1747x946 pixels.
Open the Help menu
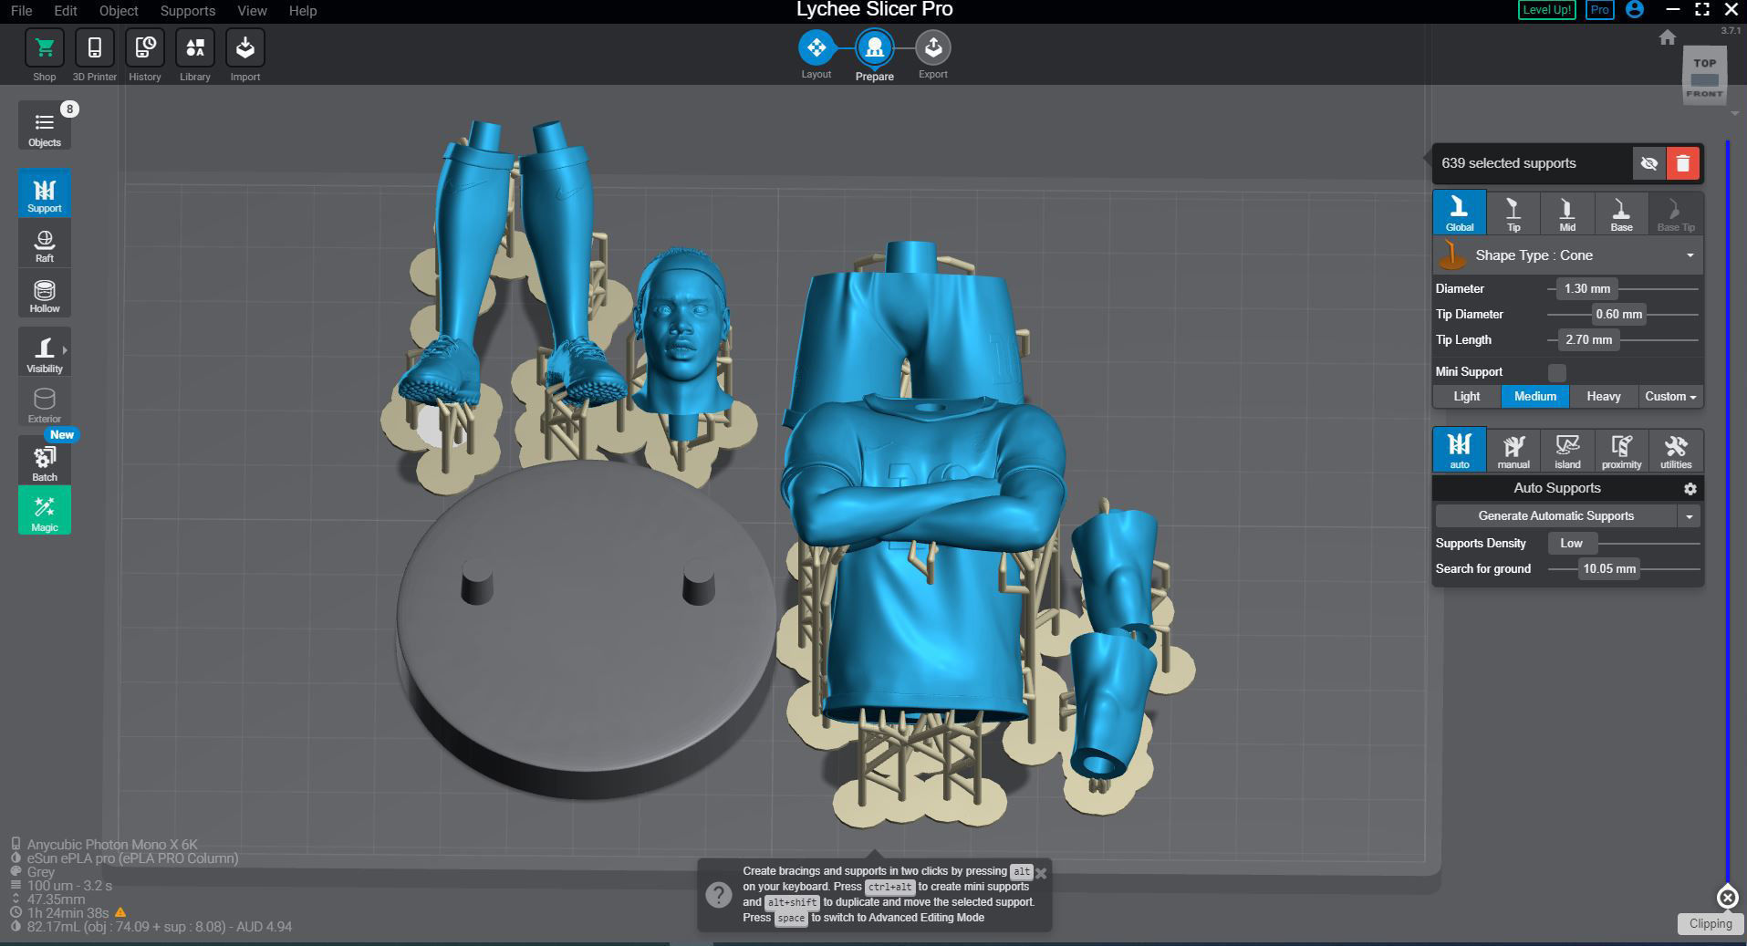point(303,11)
